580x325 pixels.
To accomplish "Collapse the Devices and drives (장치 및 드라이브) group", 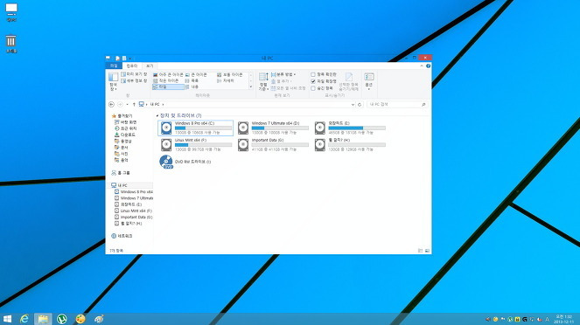I will pyautogui.click(x=157, y=115).
